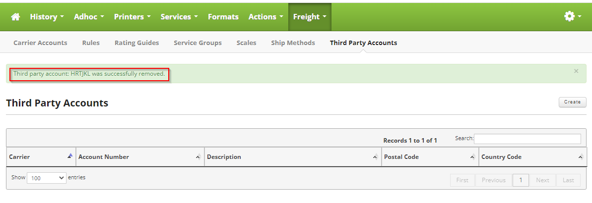Sort by Account Number column arrow
Screen dimensions: 592x203
(198, 157)
